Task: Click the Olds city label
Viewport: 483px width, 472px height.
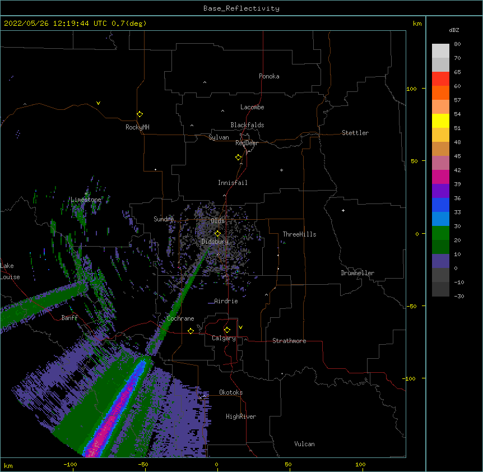Action: (217, 221)
